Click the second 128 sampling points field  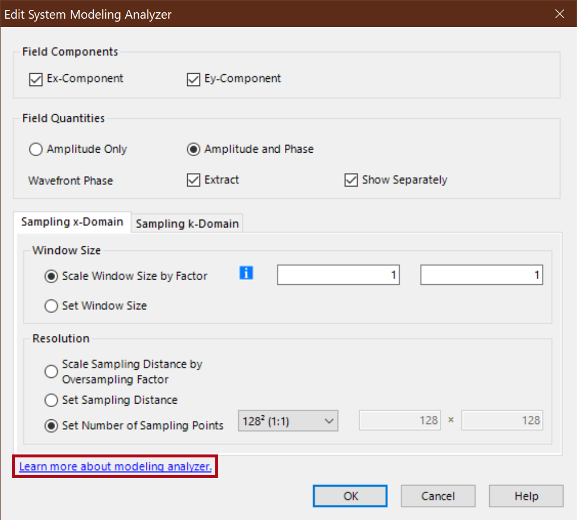(502, 420)
